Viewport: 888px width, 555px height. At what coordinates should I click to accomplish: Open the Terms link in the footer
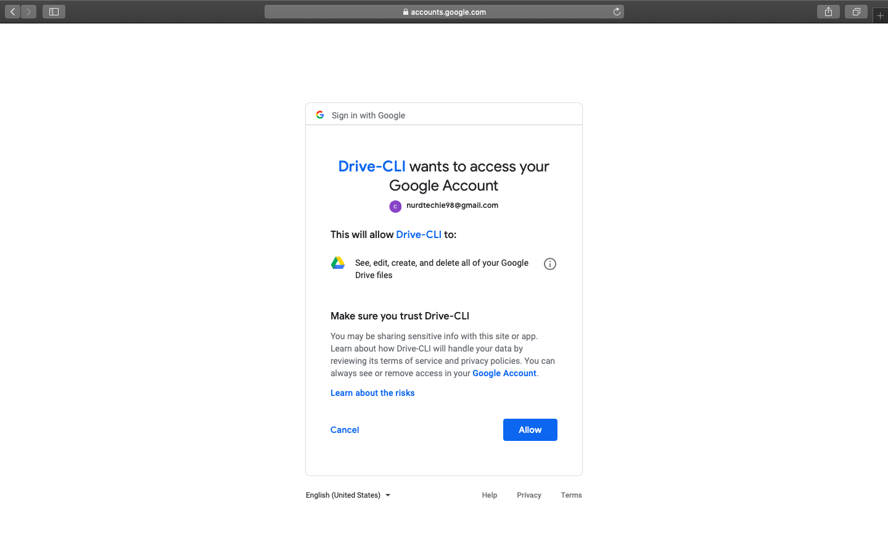(x=572, y=495)
